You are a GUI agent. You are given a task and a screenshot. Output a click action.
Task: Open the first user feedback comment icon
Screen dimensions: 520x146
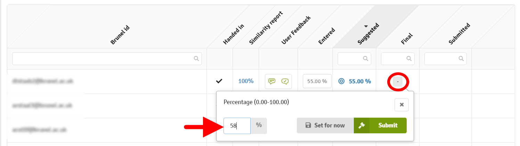(x=272, y=81)
